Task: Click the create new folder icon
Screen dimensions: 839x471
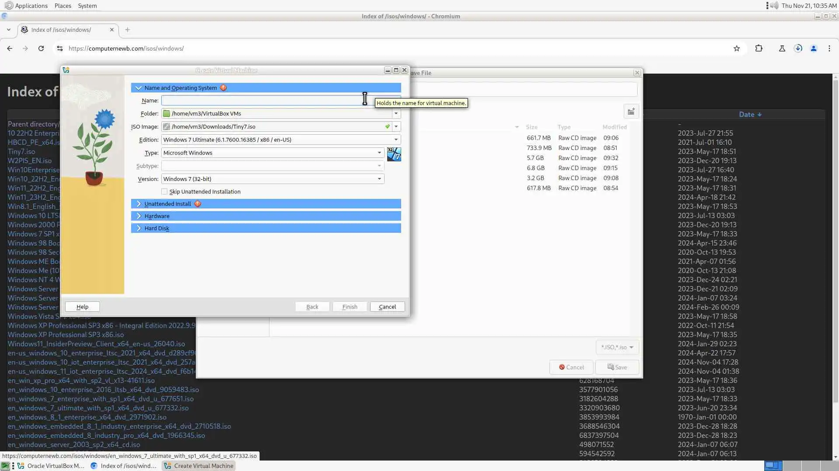Action: pyautogui.click(x=631, y=112)
